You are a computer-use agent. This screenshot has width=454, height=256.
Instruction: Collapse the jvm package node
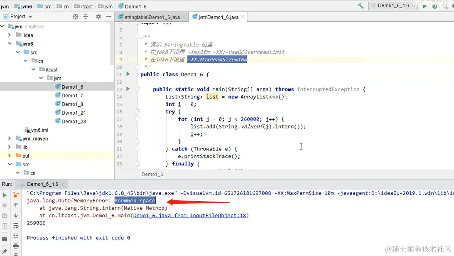[41, 78]
